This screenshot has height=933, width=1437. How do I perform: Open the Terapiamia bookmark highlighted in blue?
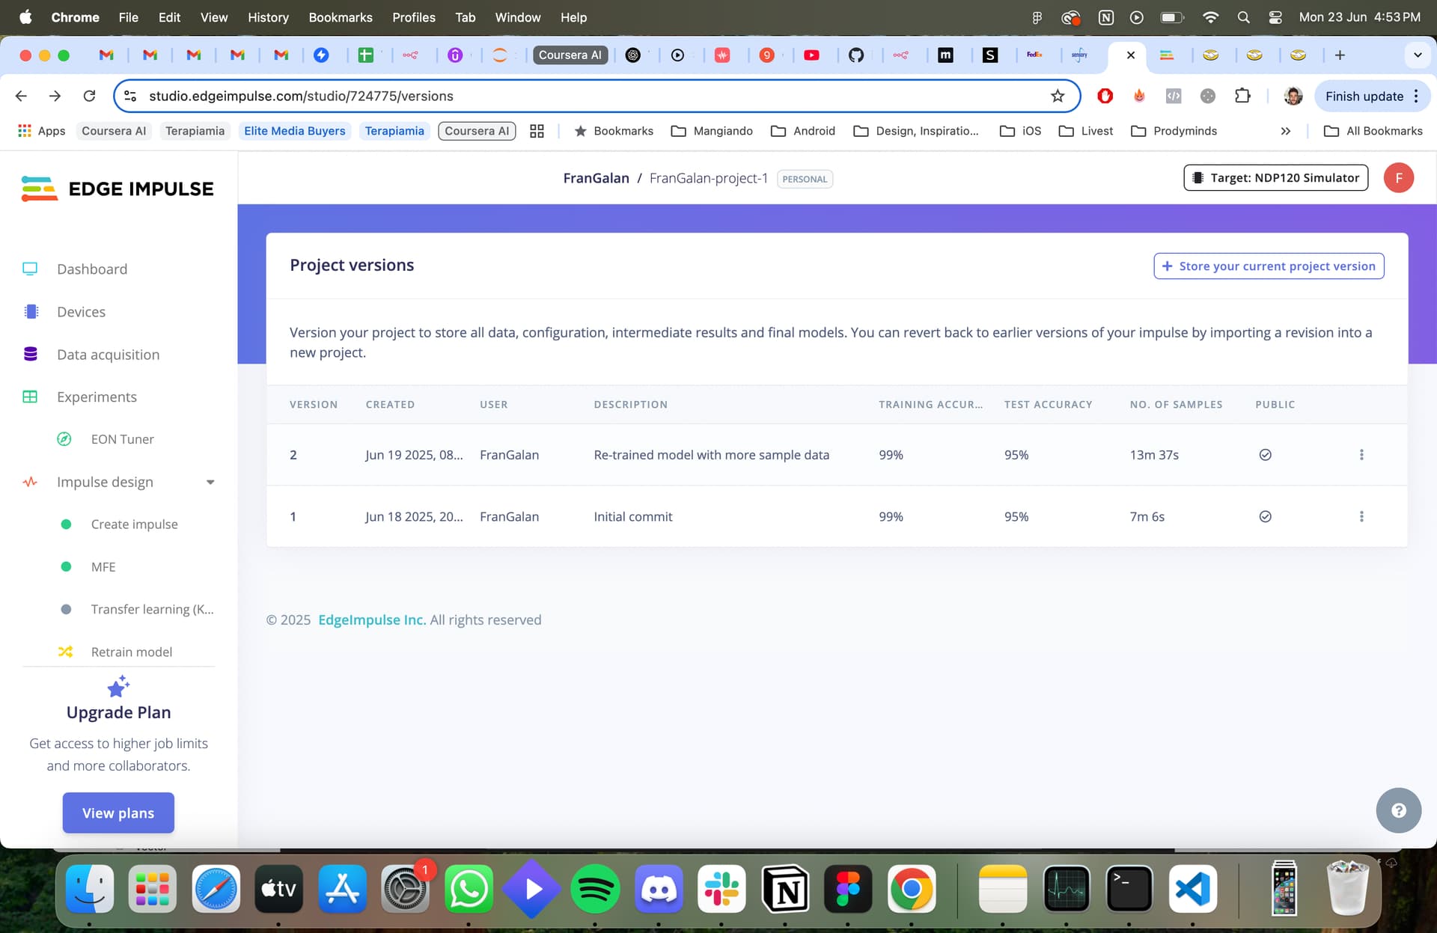pos(394,131)
